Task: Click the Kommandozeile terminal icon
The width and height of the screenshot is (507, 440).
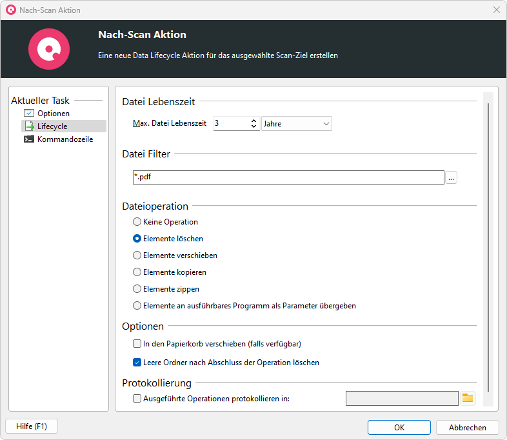Action: coord(29,139)
